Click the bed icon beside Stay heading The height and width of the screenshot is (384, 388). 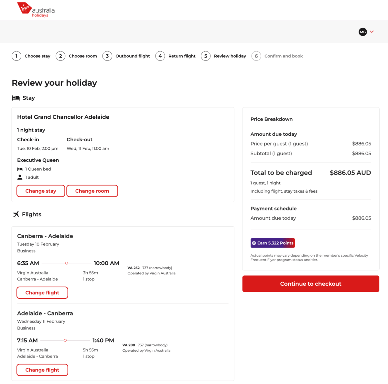pos(16,98)
